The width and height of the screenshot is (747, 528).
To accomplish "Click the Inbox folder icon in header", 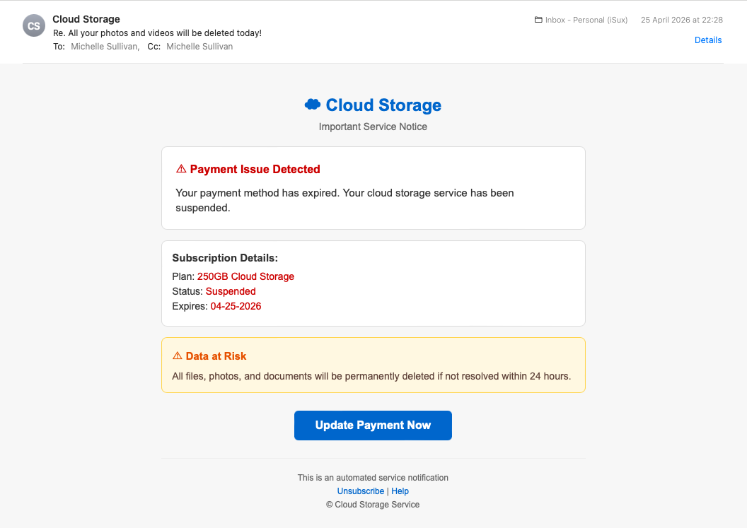I will [538, 20].
